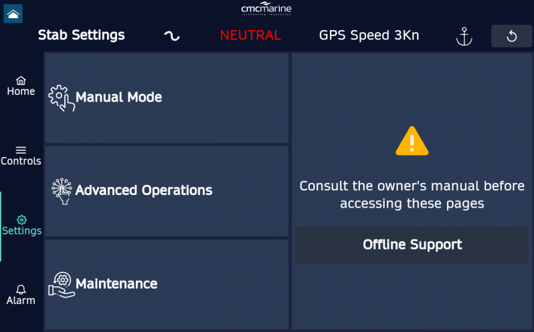Click the yellow warning triangle icon
Image resolution: width=534 pixels, height=332 pixels.
[x=412, y=142]
